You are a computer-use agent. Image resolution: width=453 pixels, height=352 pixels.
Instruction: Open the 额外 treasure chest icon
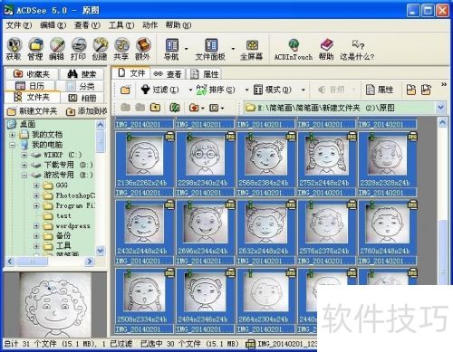click(x=142, y=48)
